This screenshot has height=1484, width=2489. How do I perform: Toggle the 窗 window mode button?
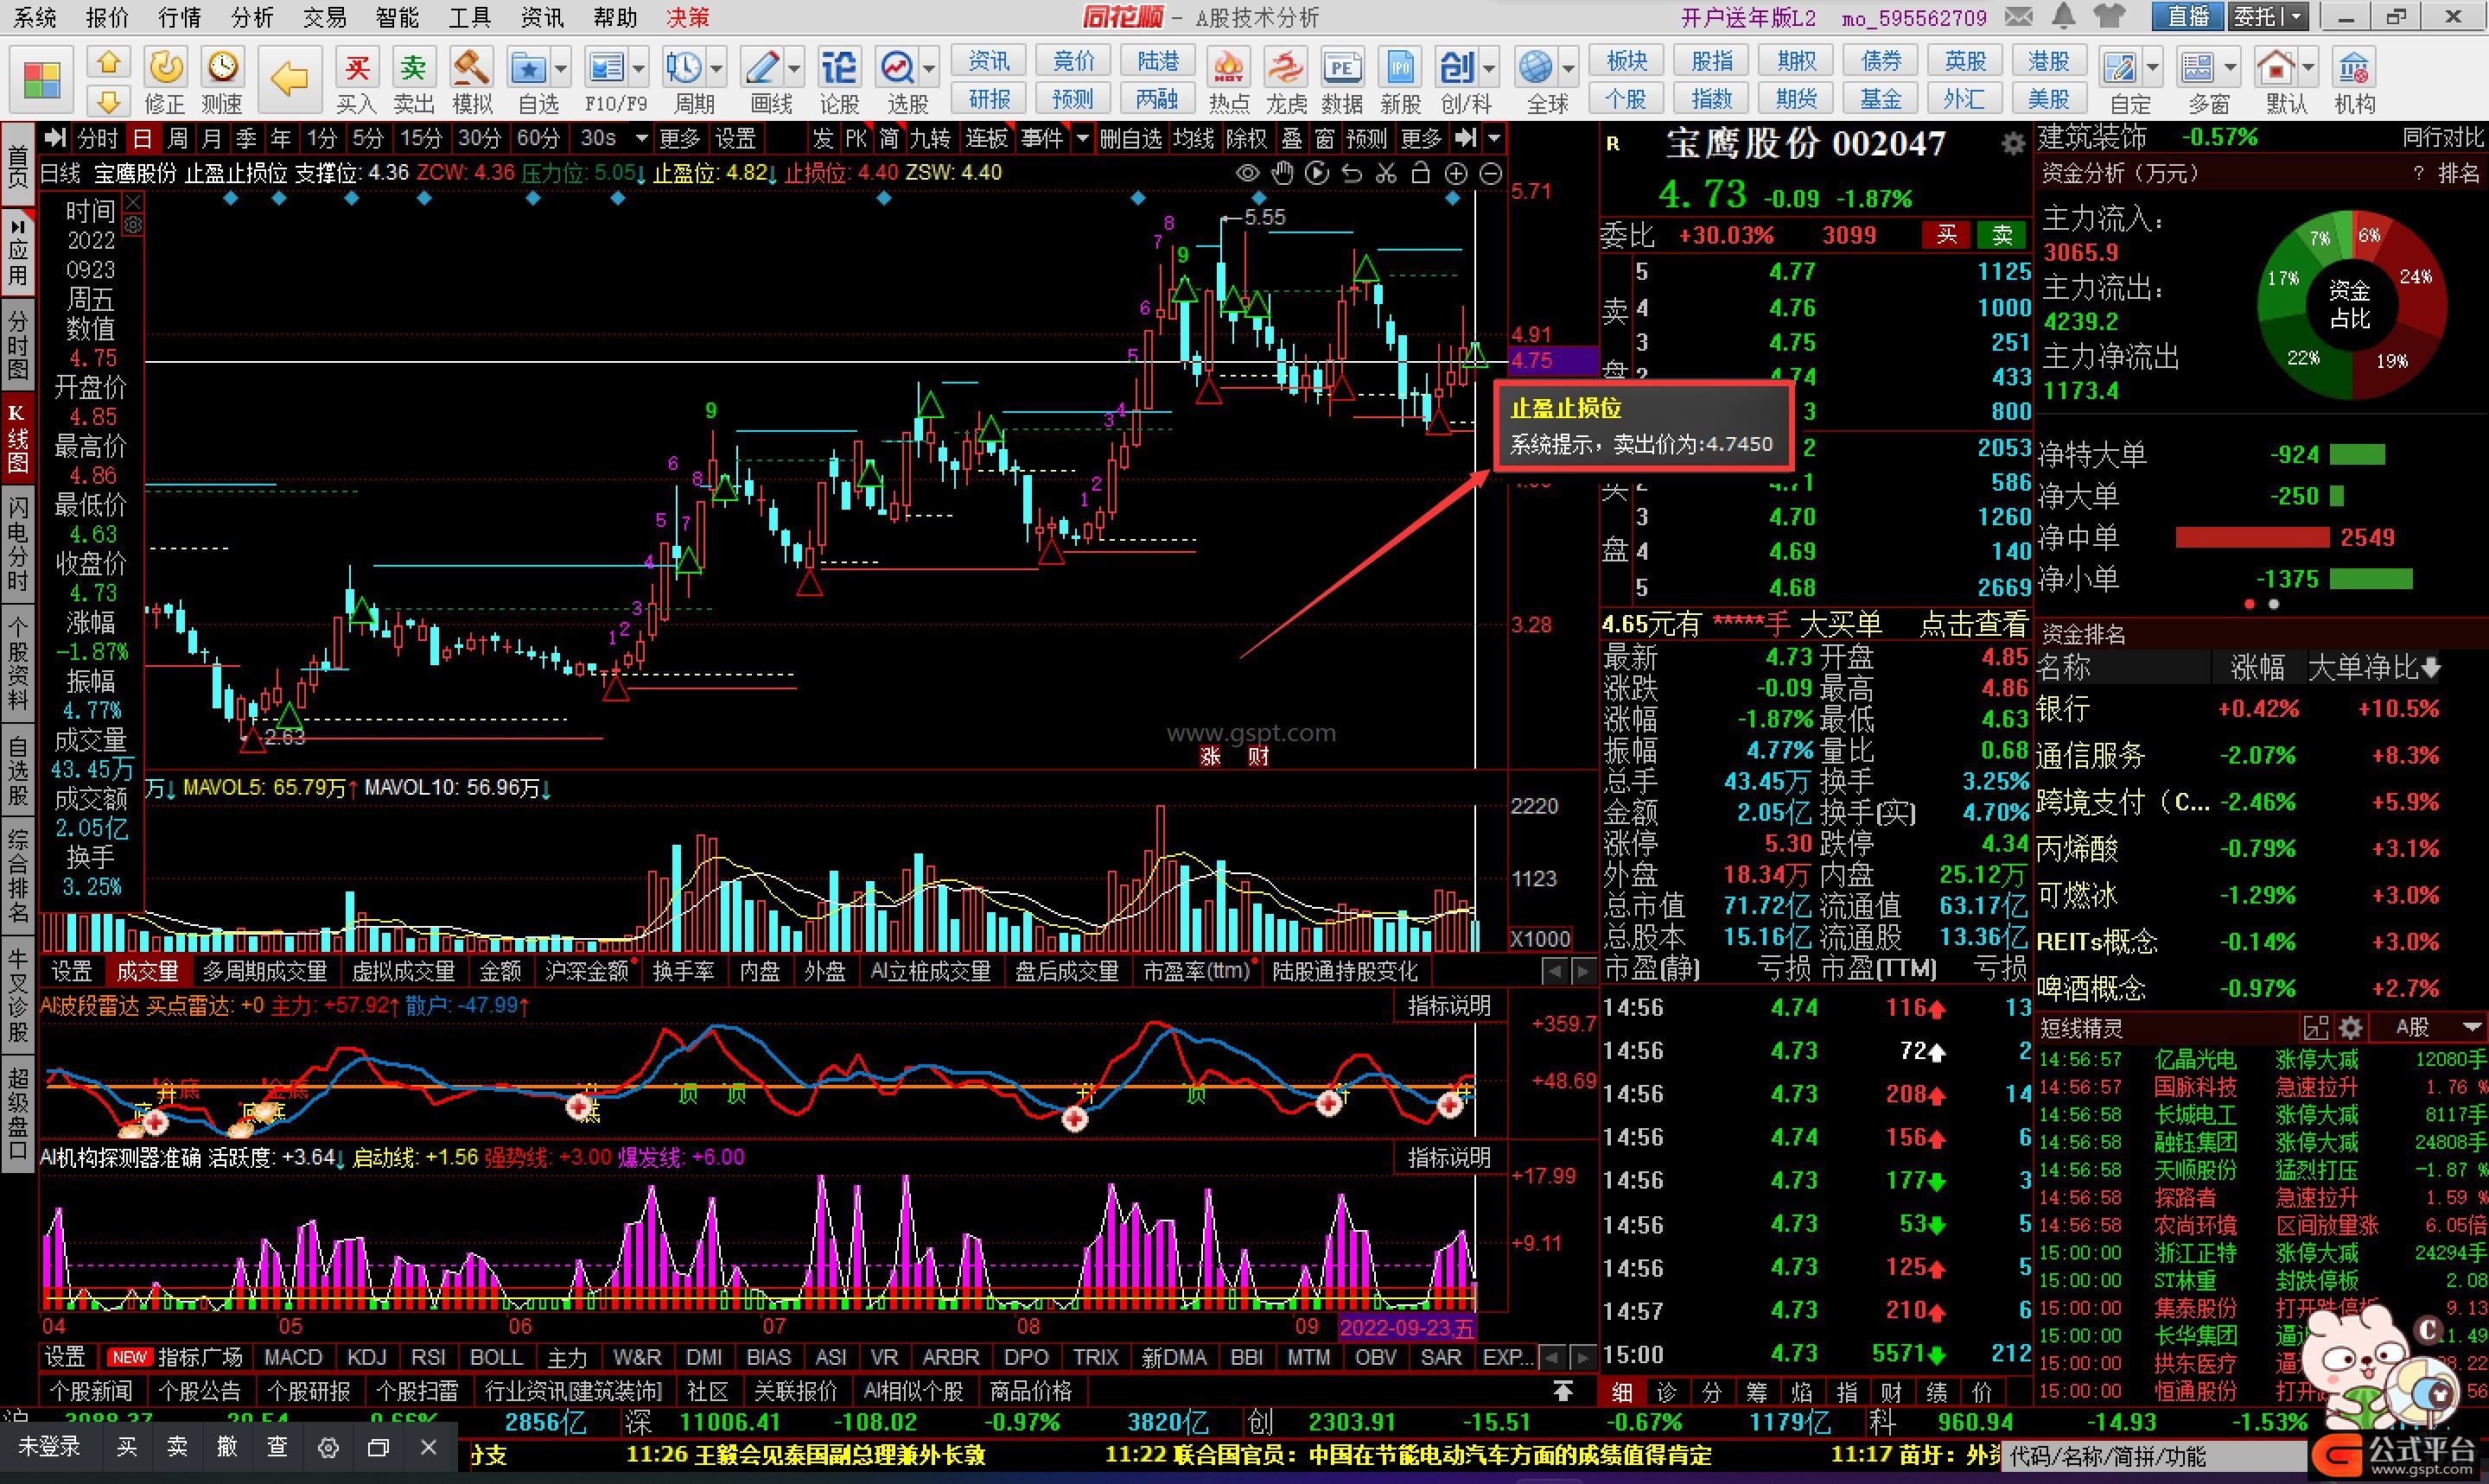1326,138
